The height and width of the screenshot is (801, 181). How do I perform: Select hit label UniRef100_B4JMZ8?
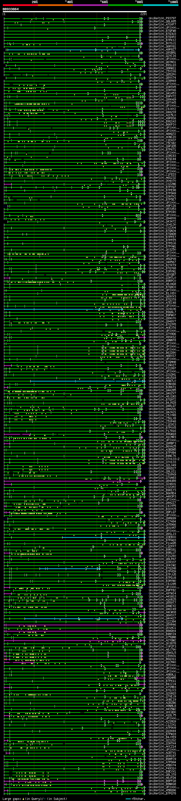(x=162, y=402)
